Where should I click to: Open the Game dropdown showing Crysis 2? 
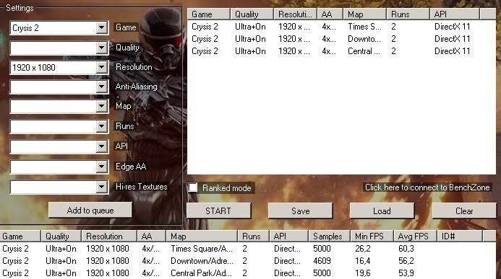coord(59,28)
